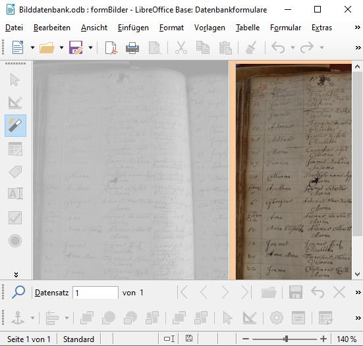Click the 140 % zoom level
The width and height of the screenshot is (363, 346).
tap(347, 339)
